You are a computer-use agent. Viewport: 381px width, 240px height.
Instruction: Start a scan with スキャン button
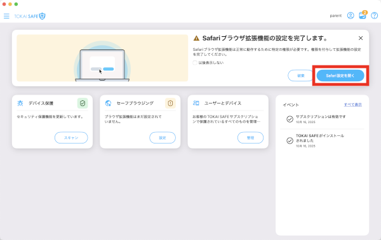(x=71, y=138)
